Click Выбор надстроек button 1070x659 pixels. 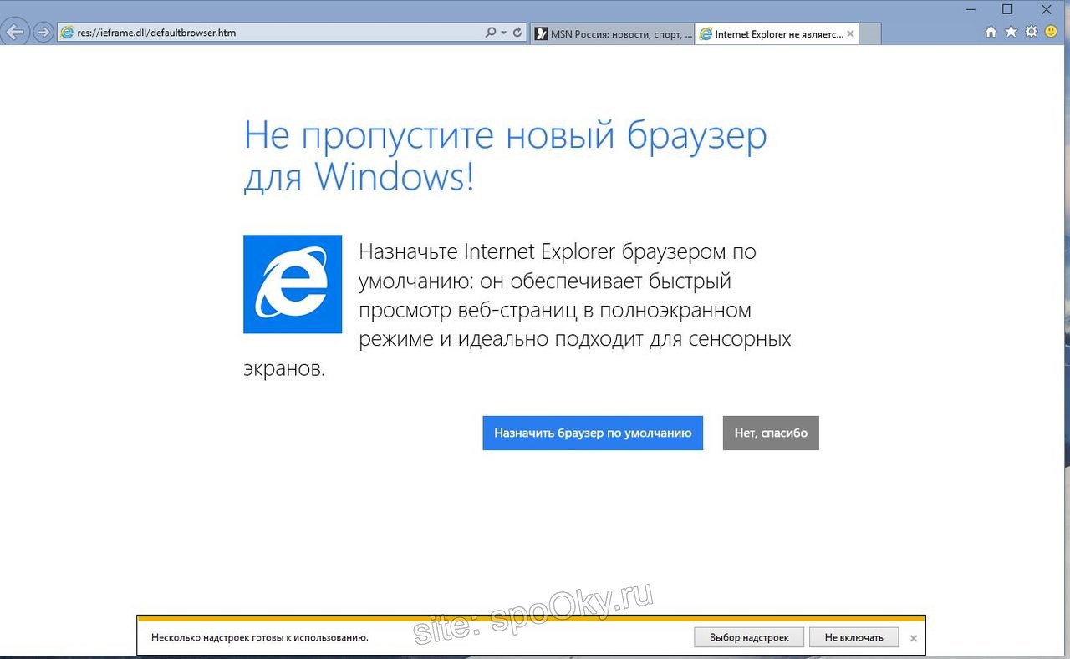point(749,637)
